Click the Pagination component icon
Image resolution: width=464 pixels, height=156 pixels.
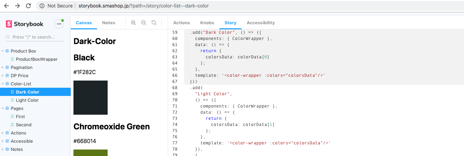(x=7, y=67)
